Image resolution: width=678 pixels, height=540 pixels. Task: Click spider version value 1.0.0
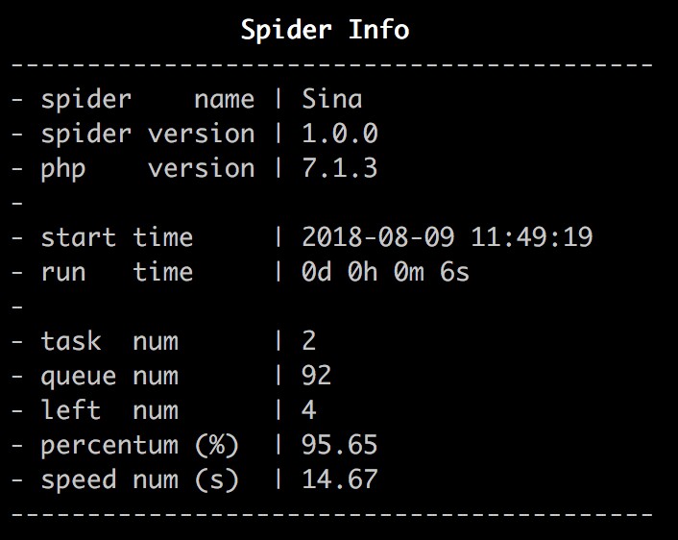click(x=339, y=134)
